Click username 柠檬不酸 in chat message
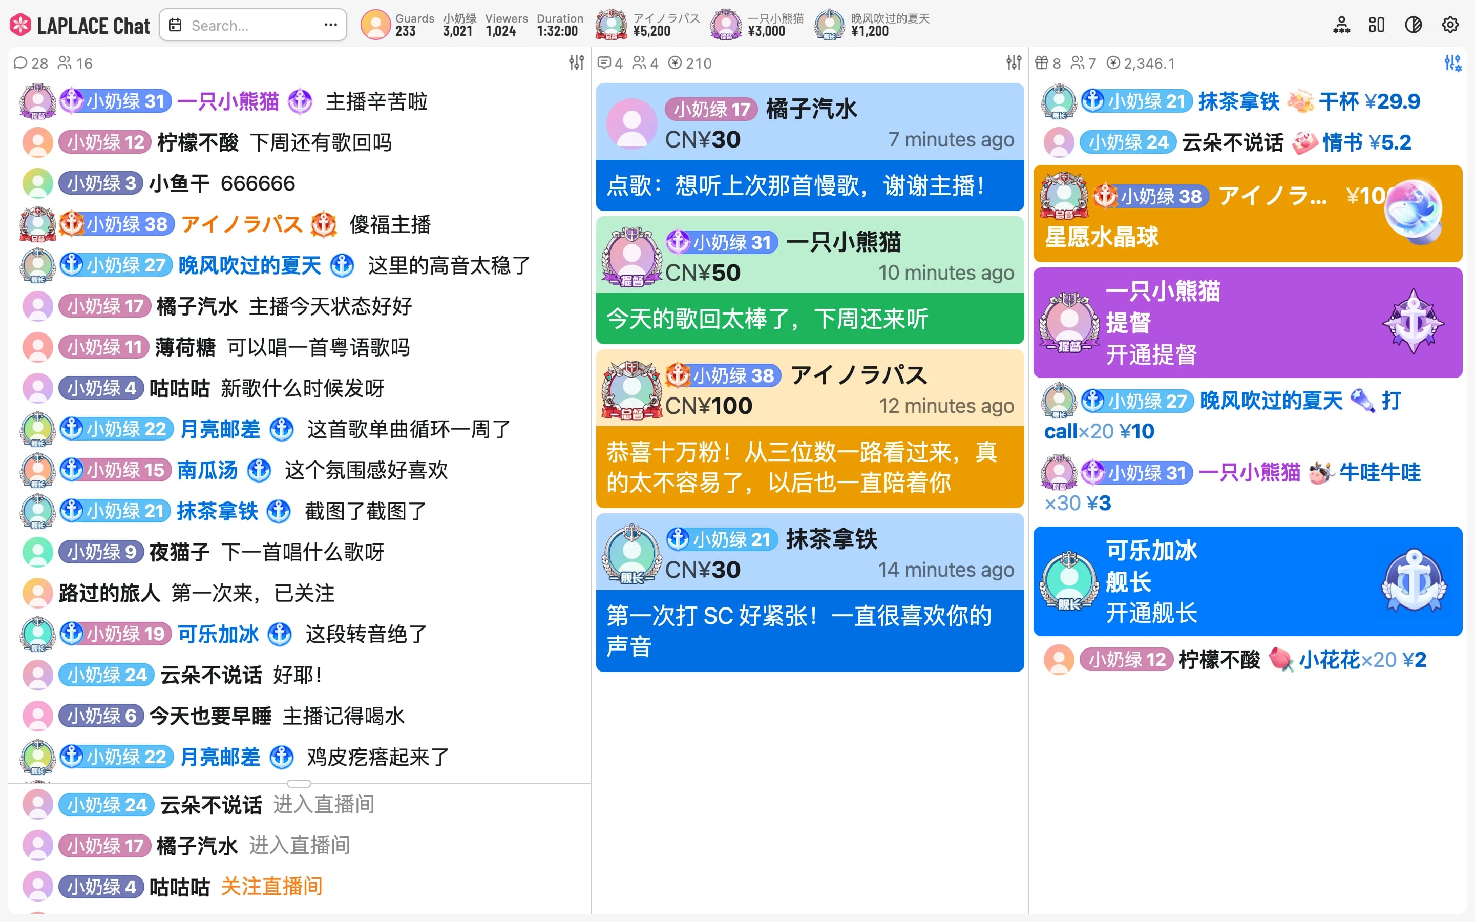Screen dimensions: 1475x922 [x=198, y=143]
